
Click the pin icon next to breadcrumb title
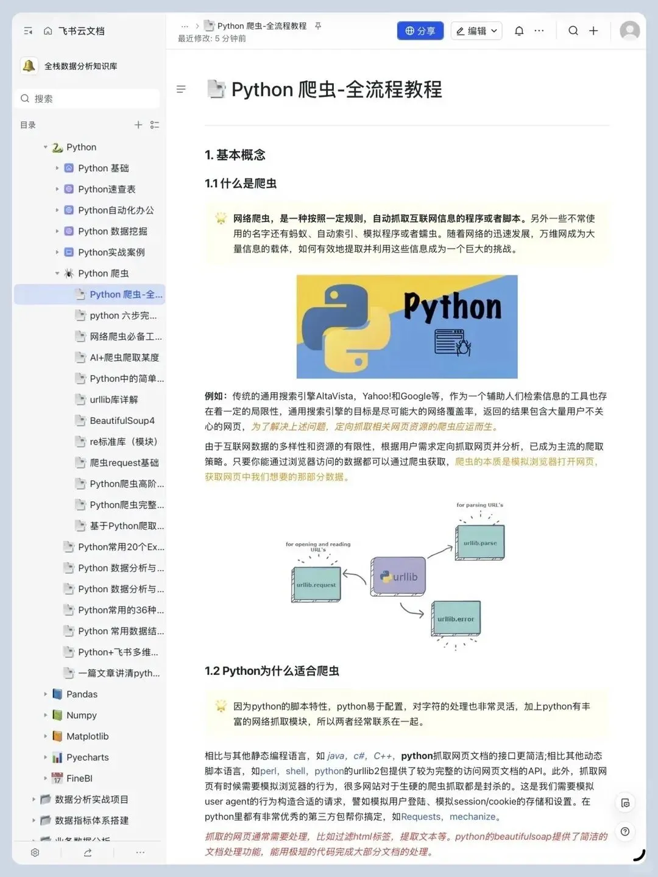(318, 26)
